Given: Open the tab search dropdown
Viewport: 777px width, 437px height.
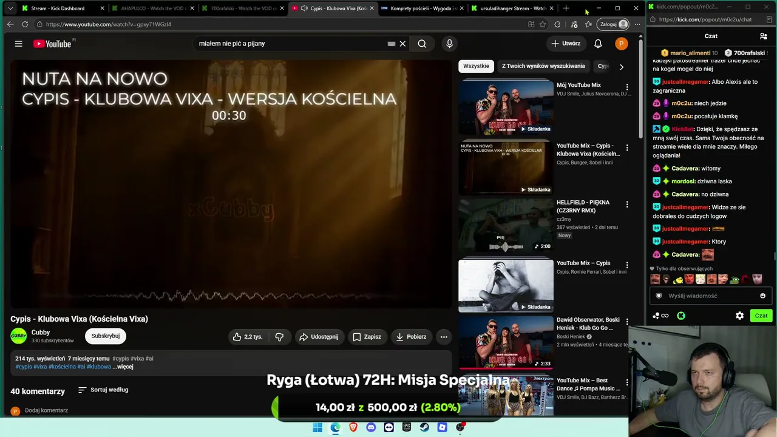Looking at the screenshot, I should [x=10, y=8].
